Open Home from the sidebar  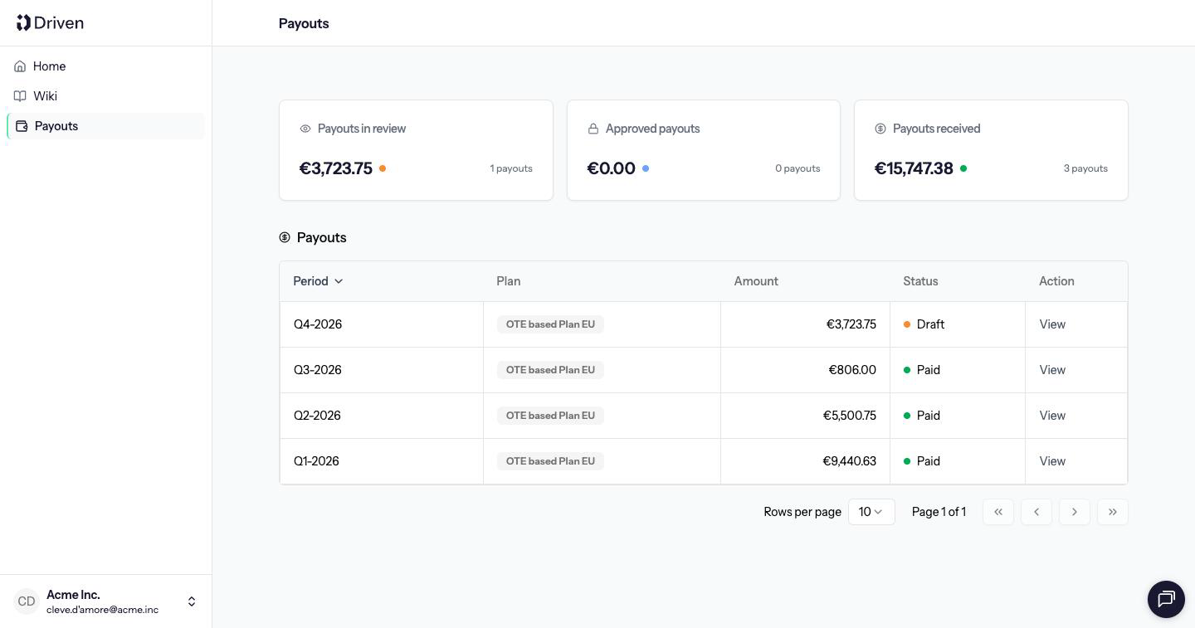[106, 66]
